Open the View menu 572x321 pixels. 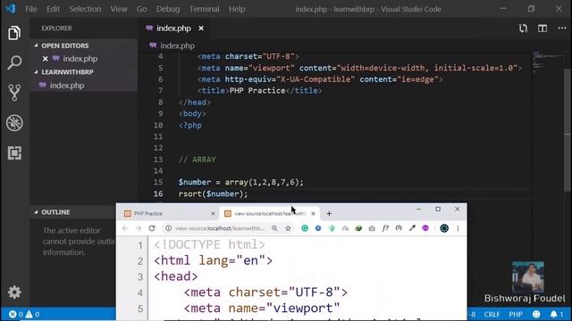tap(119, 9)
